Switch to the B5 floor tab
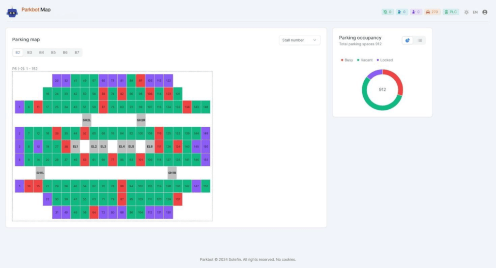Image resolution: width=496 pixels, height=268 pixels. 53,52
